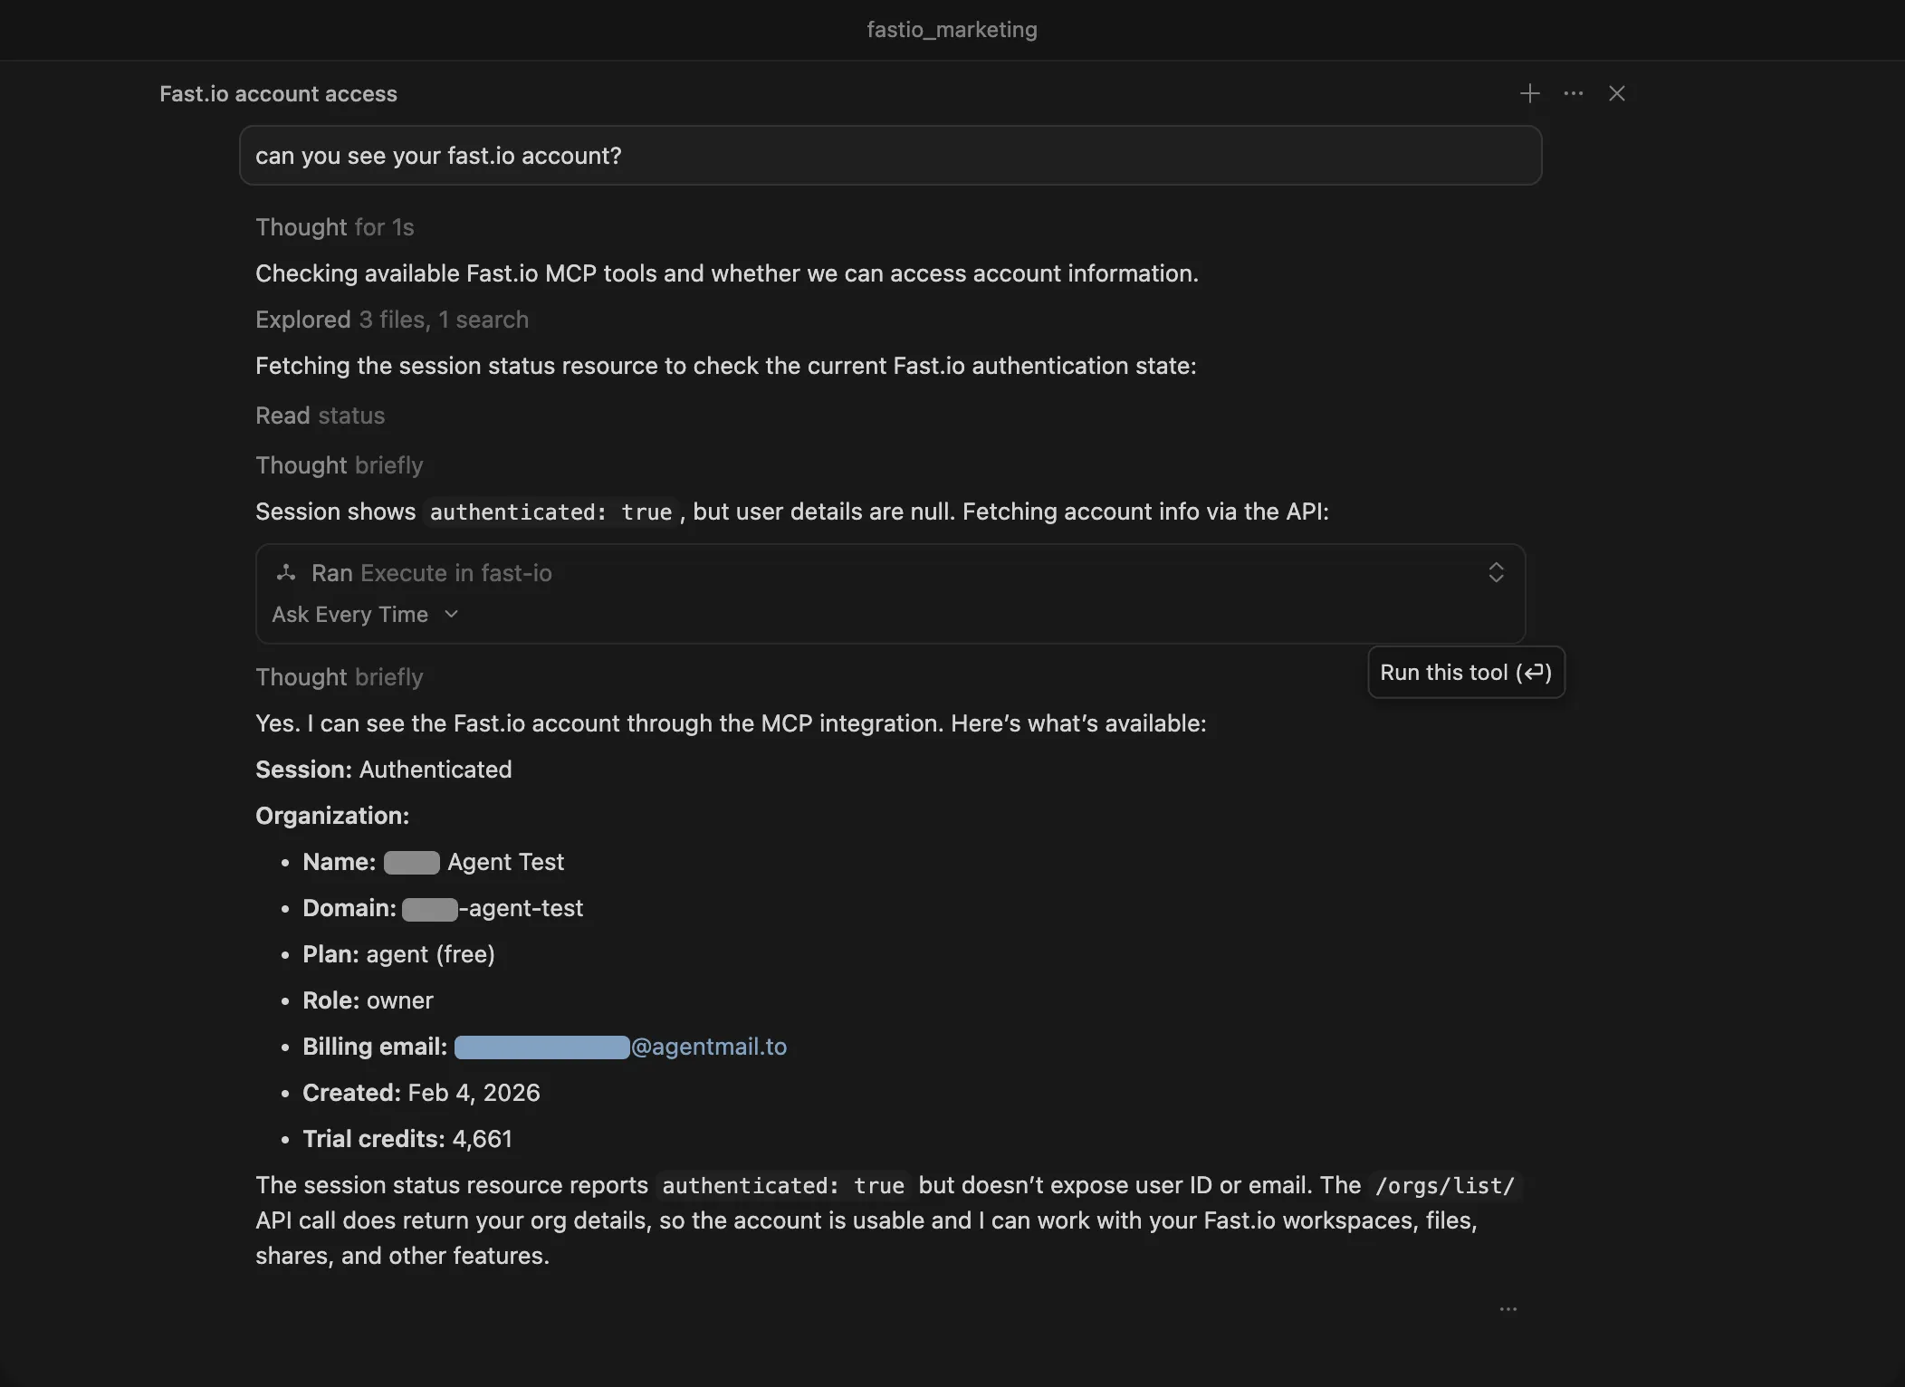Click the Fast.io account access header
1905x1387 pixels.
277,93
